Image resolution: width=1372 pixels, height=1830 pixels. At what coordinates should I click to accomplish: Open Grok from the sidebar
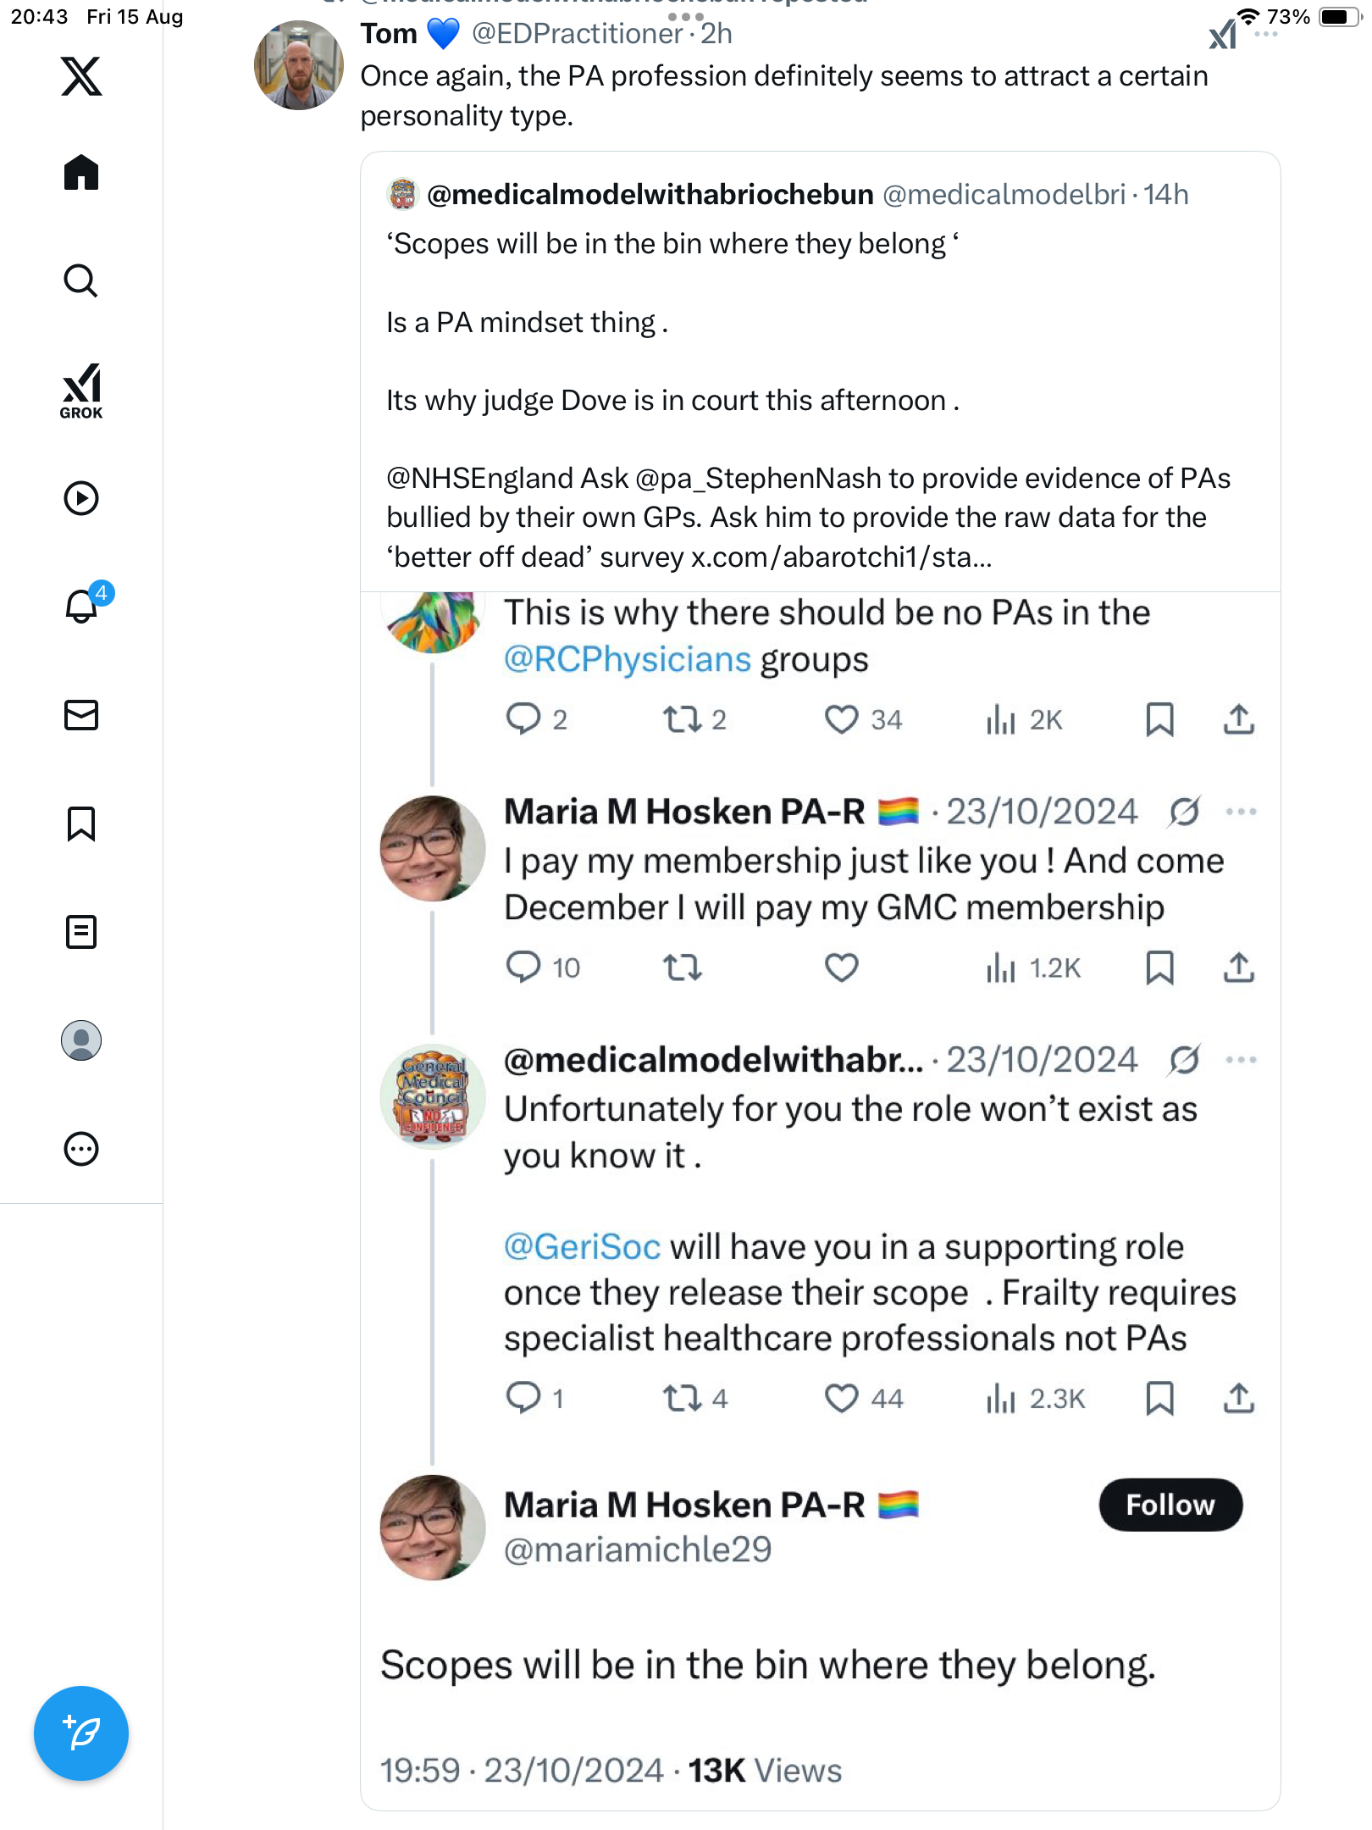point(81,391)
